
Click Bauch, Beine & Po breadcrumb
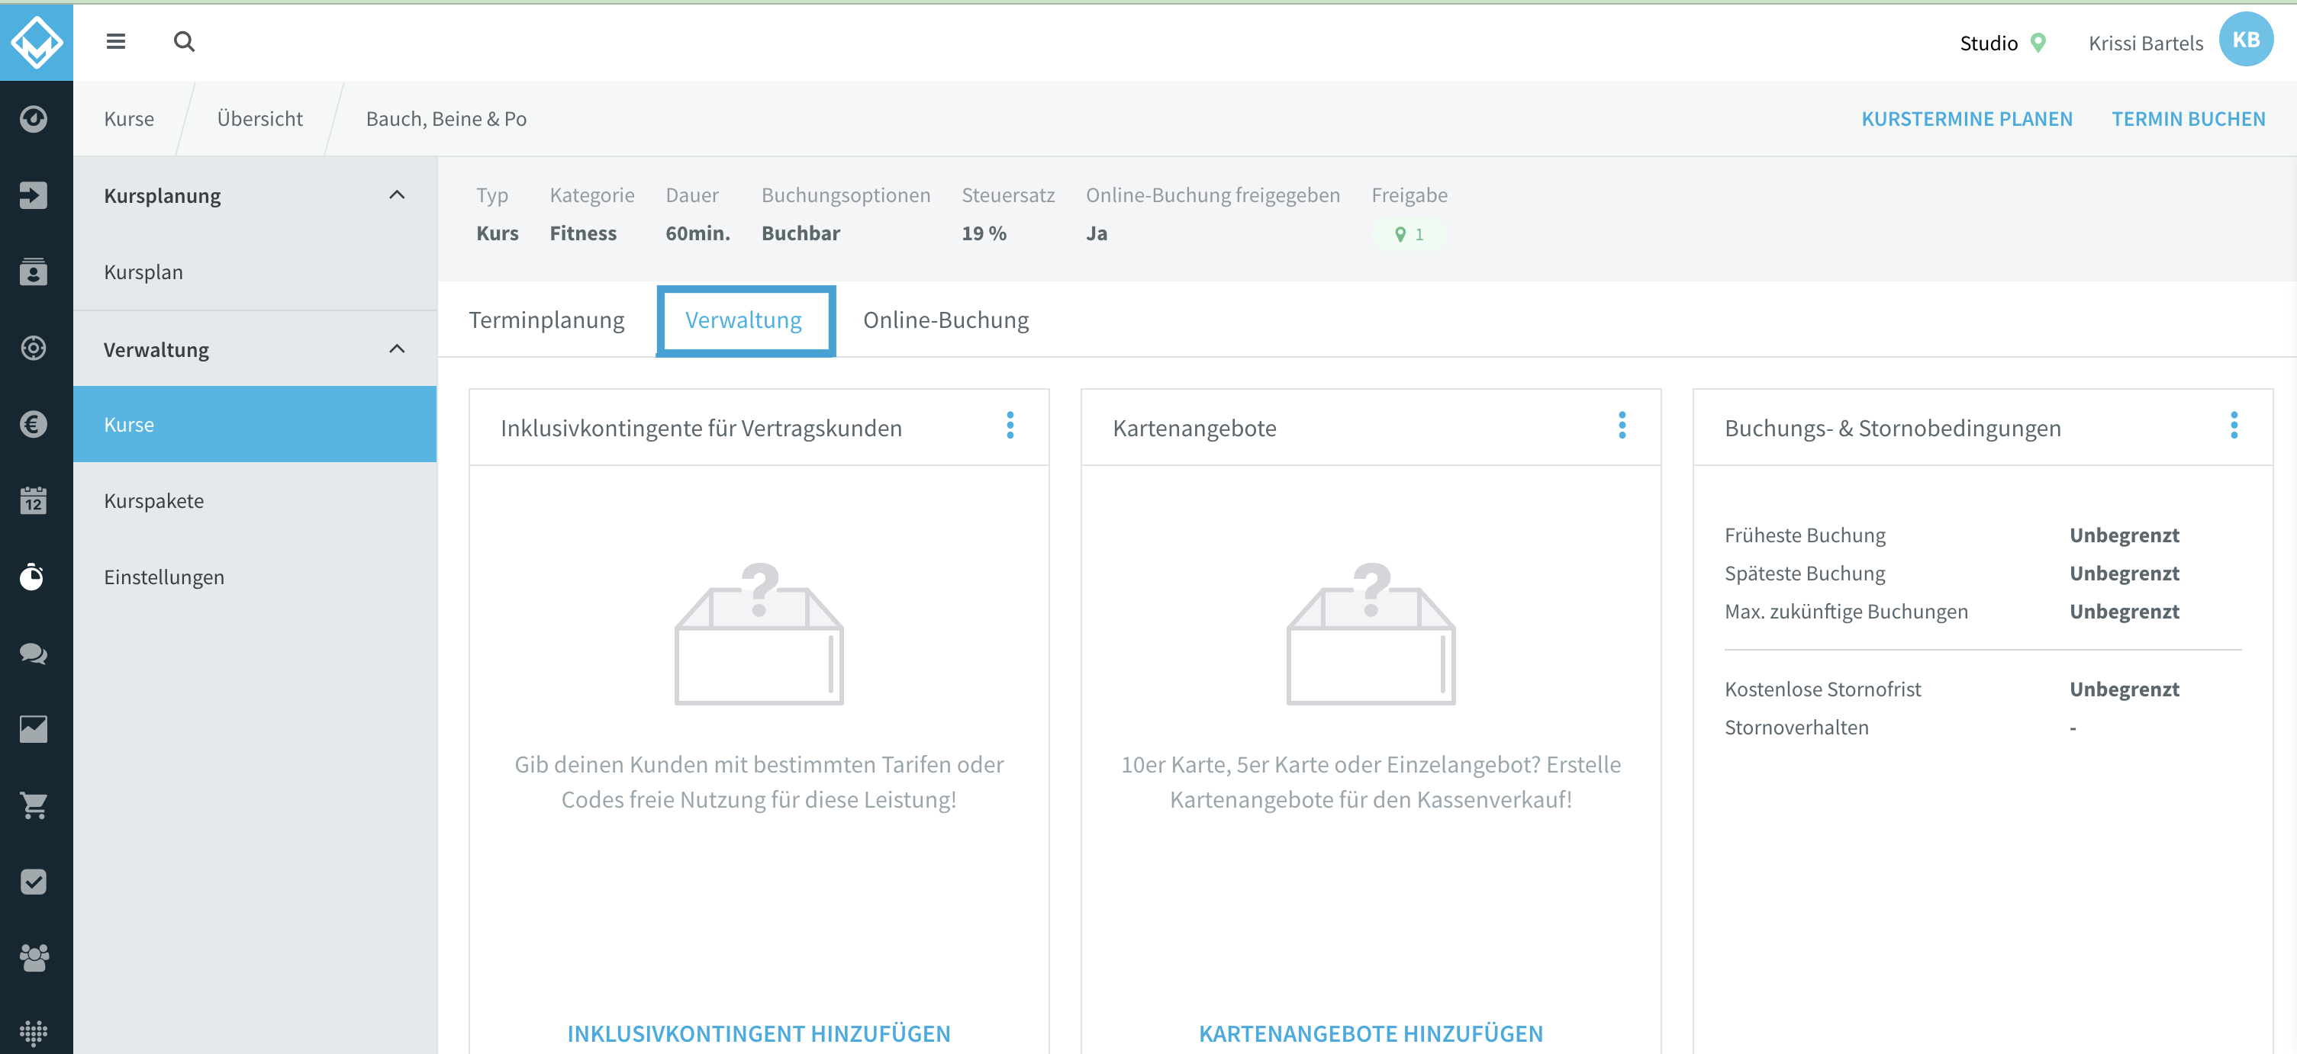coord(446,118)
